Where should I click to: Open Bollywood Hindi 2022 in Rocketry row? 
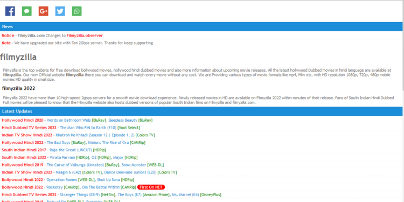coord(22,187)
